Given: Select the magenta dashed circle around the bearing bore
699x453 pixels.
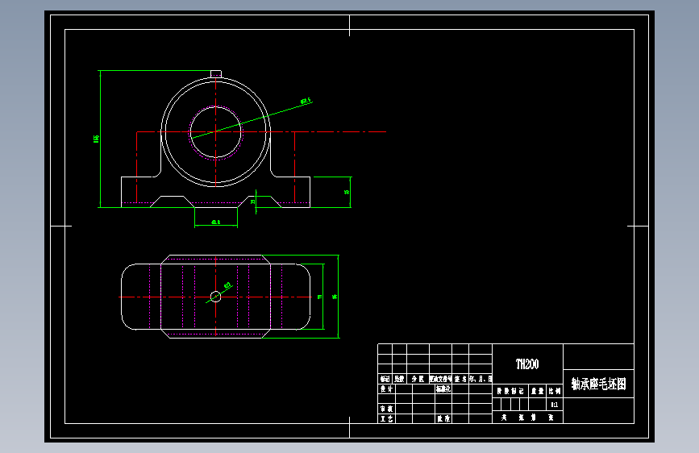Looking at the screenshot, I should (x=216, y=132).
